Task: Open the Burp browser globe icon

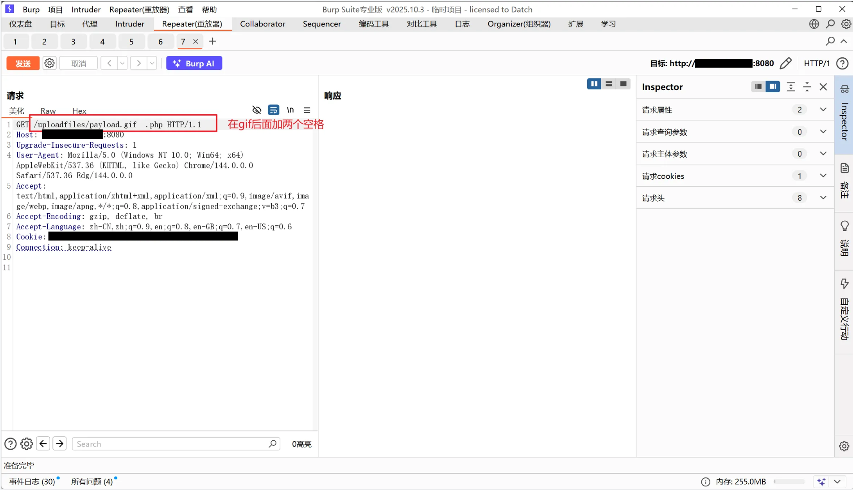Action: pos(814,24)
